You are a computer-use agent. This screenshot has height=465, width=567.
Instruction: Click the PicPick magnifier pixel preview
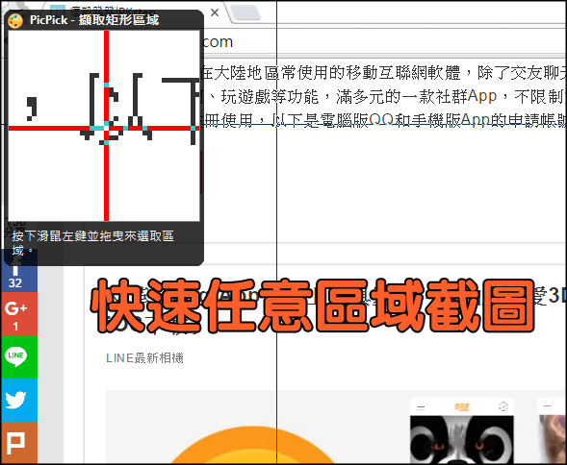click(x=104, y=126)
